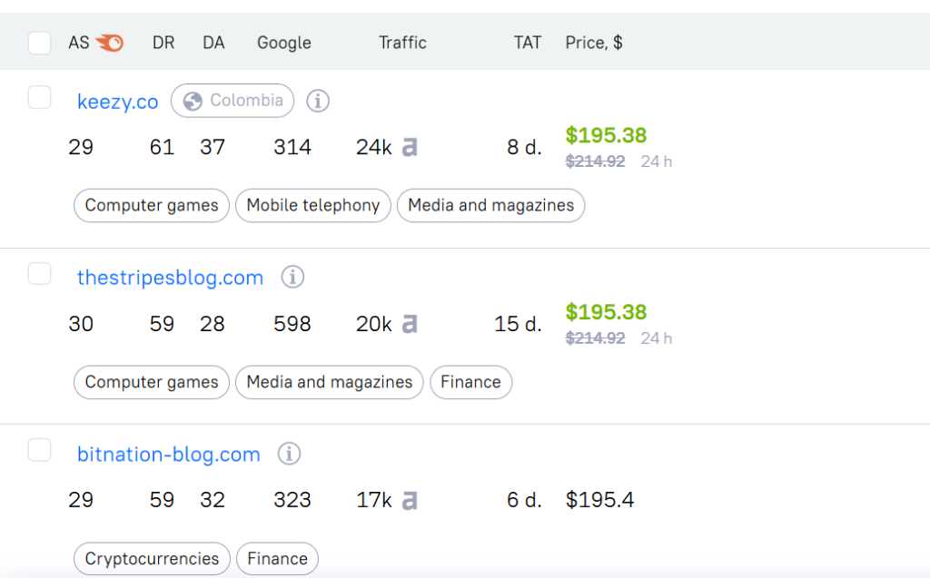Select the thestripesblog.com row checkbox
Image resolution: width=930 pixels, height=578 pixels.
coord(39,273)
